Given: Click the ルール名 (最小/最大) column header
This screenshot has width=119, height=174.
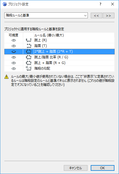Looking at the screenshot, I should click(74, 35).
